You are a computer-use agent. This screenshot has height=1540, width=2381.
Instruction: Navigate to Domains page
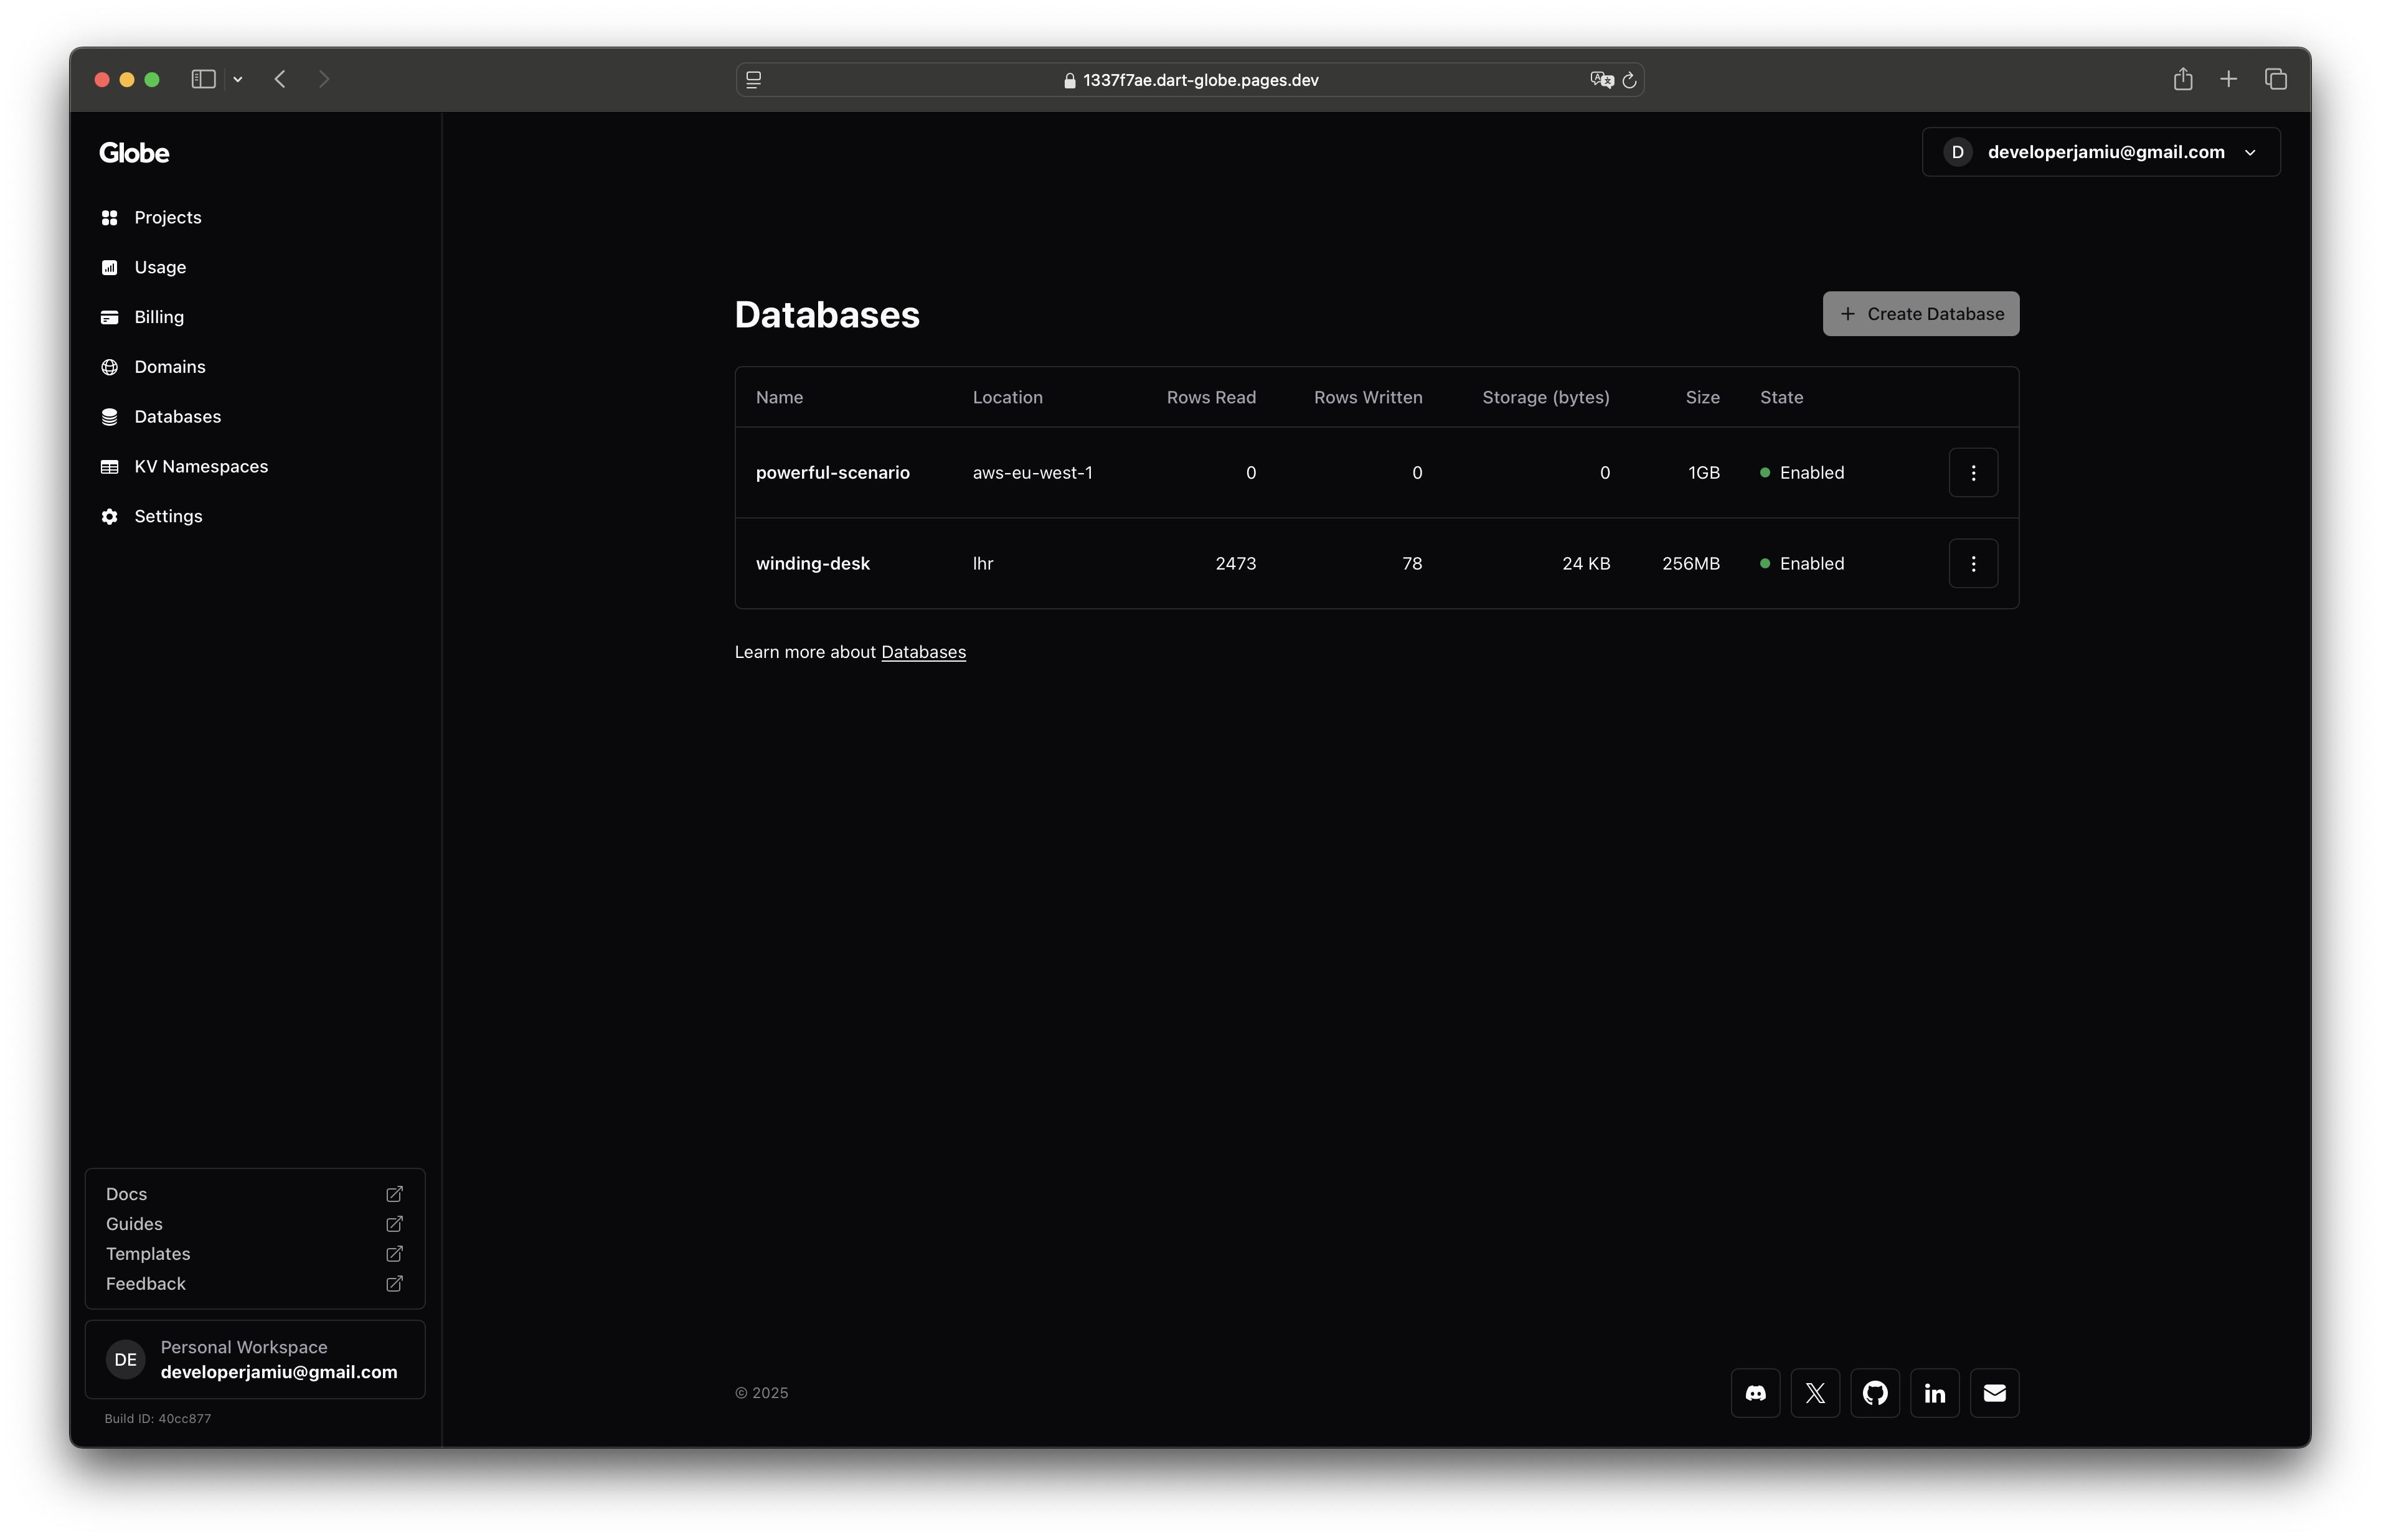coord(169,367)
